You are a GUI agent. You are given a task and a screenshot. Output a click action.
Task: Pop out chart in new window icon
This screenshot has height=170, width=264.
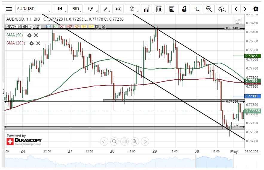[x=238, y=21]
